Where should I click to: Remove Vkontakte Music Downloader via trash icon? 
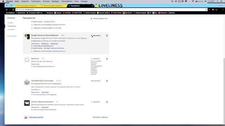[x=107, y=81]
